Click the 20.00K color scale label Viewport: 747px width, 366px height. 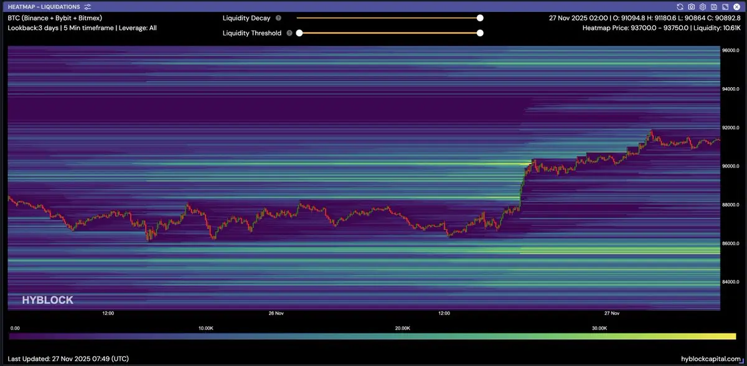point(403,328)
